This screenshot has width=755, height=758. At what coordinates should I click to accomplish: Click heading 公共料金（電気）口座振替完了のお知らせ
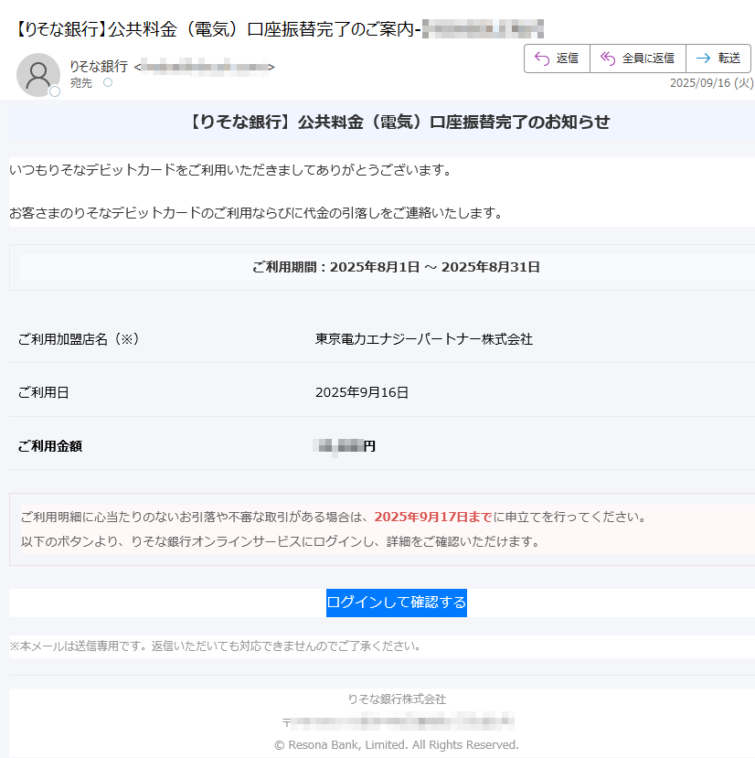tap(399, 122)
